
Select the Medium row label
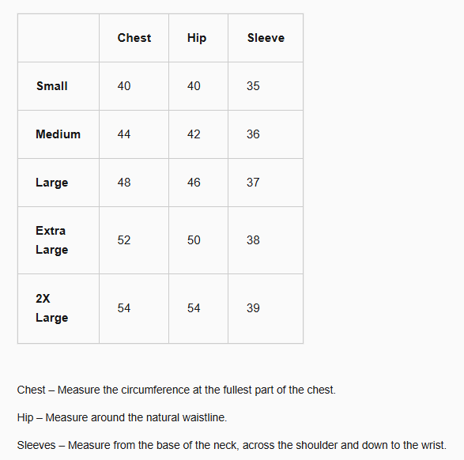coord(58,134)
